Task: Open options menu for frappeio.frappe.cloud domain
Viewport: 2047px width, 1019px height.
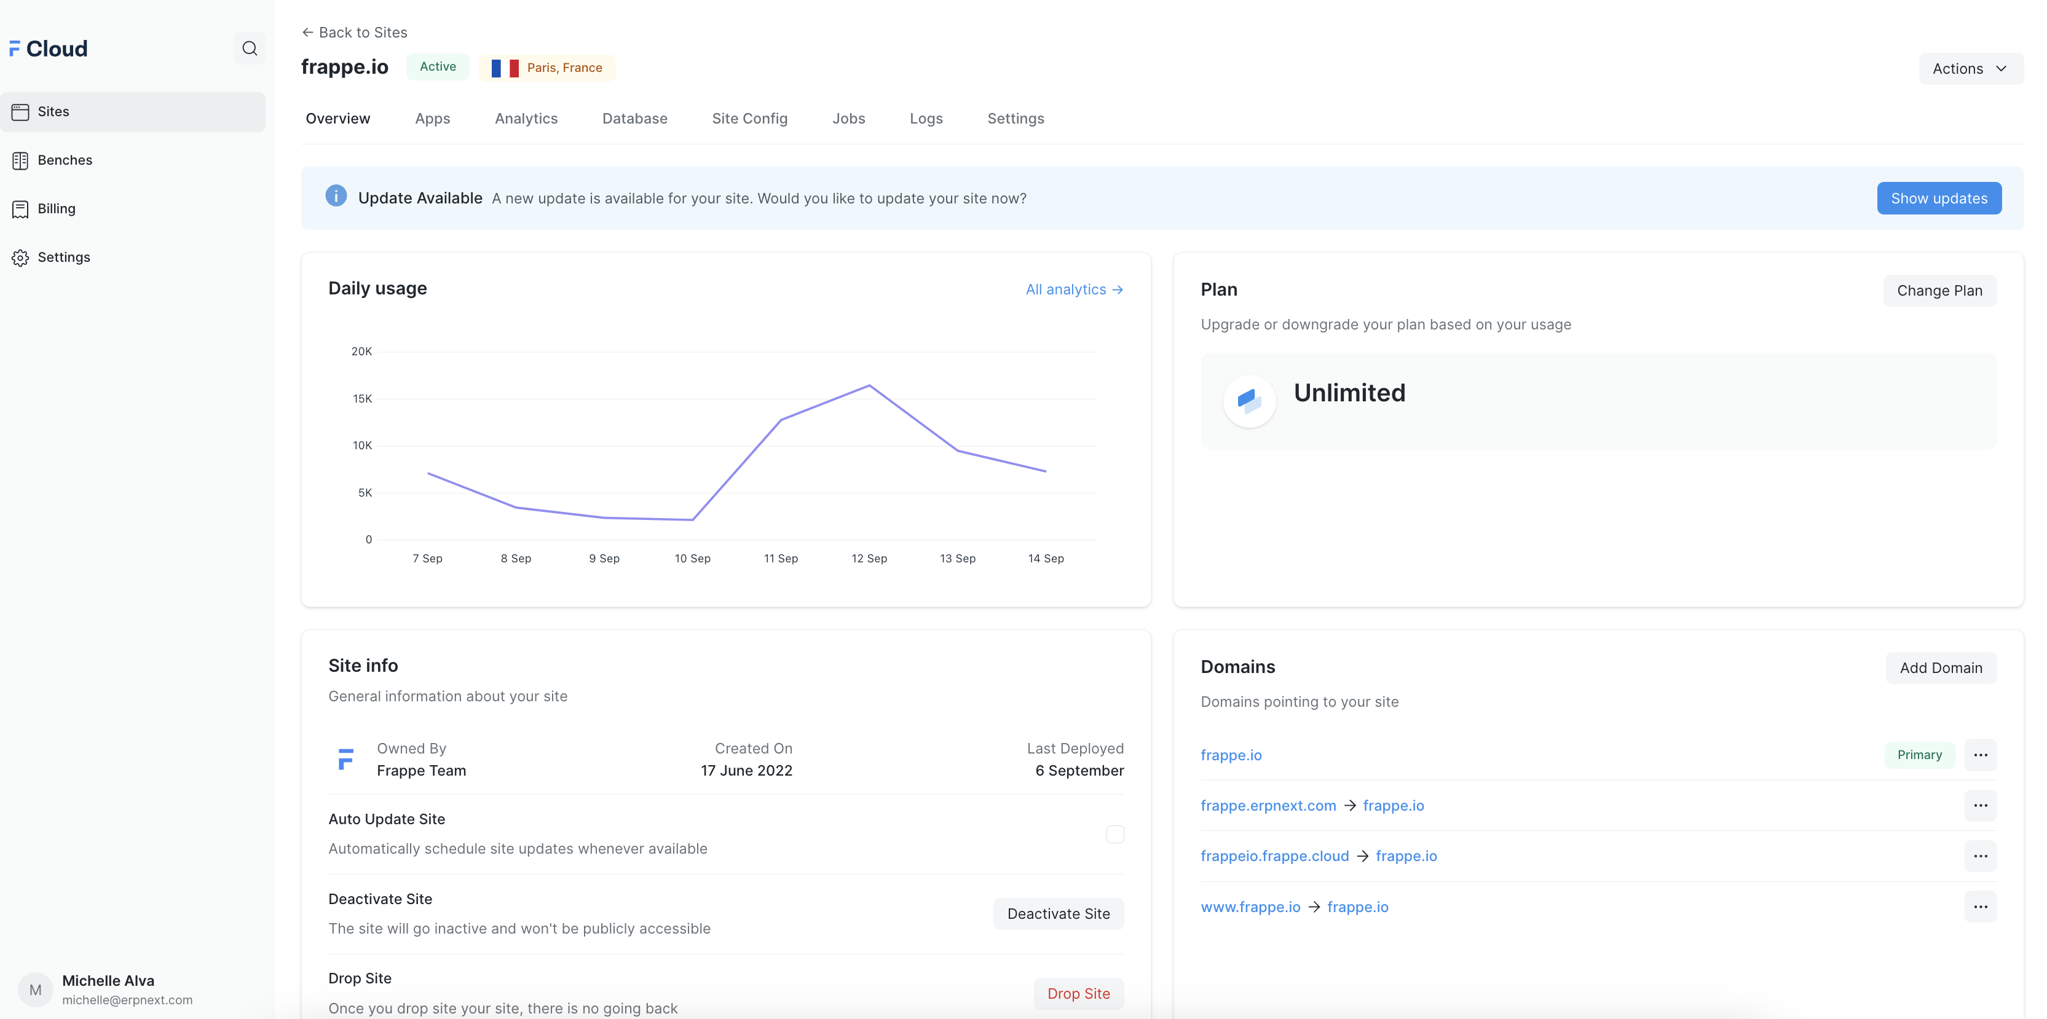Action: click(x=1980, y=856)
